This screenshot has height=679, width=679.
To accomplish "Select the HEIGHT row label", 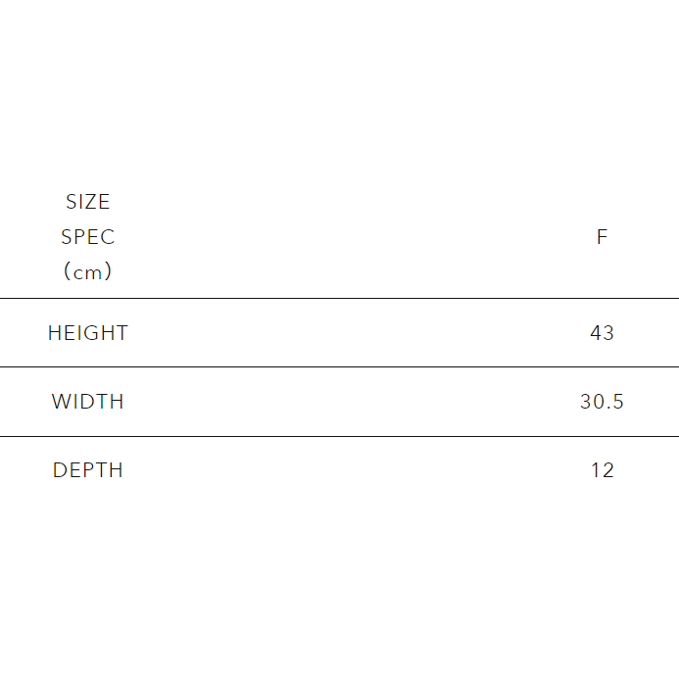I will [x=88, y=333].
